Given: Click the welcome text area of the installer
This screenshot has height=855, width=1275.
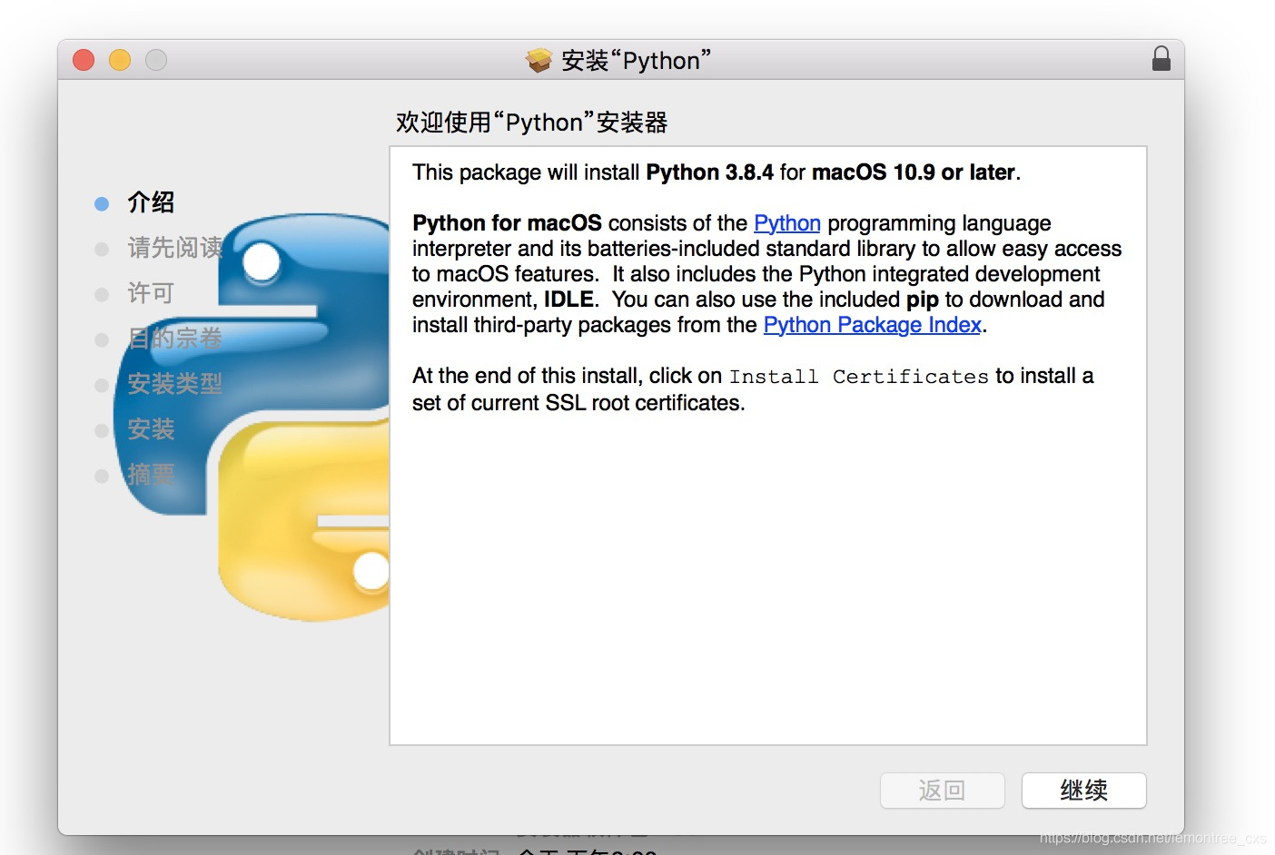Looking at the screenshot, I should click(531, 122).
